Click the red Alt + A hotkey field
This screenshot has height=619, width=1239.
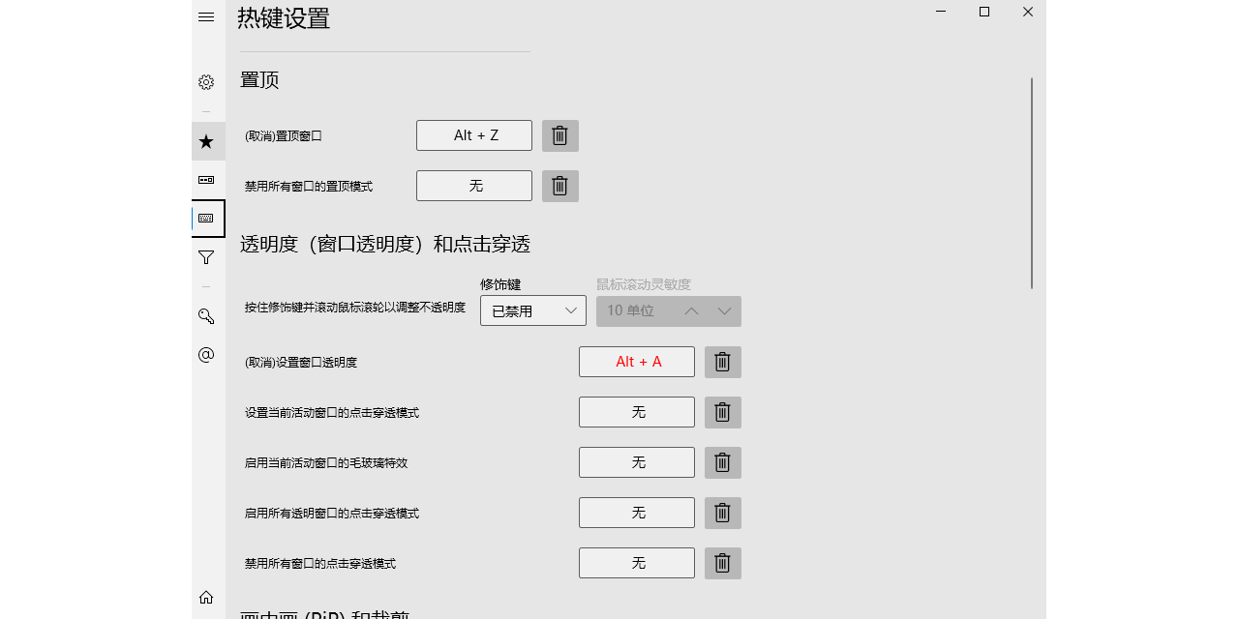tap(637, 362)
